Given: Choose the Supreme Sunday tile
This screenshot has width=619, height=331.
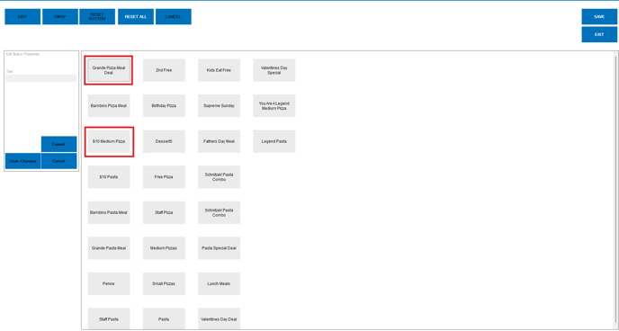Looking at the screenshot, I should point(220,106).
